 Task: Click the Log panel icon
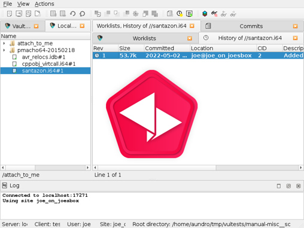[5, 186]
